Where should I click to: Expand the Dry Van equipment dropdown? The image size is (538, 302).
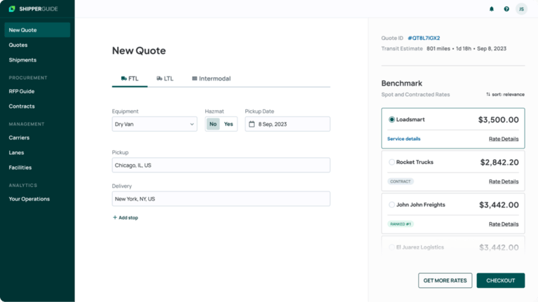pos(154,124)
